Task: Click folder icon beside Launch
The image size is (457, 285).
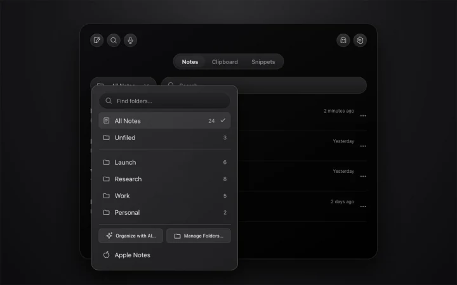Action: (107, 162)
